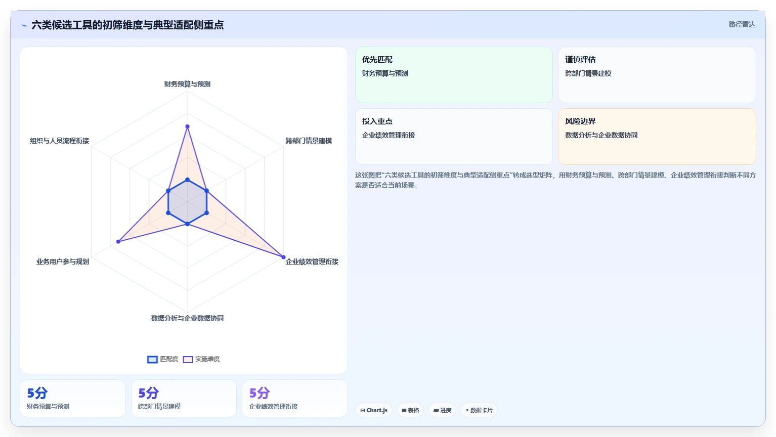
Task: Click the 组织与人员流程衔接 radar axis label
Action: click(x=59, y=141)
